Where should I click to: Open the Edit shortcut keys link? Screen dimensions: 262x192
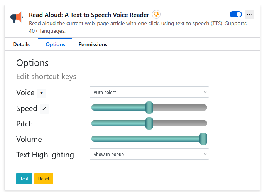click(x=46, y=76)
